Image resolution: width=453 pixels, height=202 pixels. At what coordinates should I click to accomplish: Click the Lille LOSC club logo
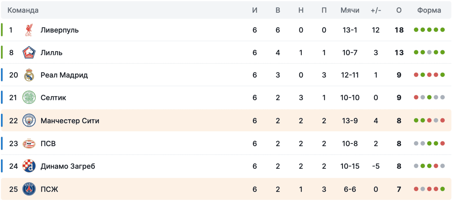[29, 53]
